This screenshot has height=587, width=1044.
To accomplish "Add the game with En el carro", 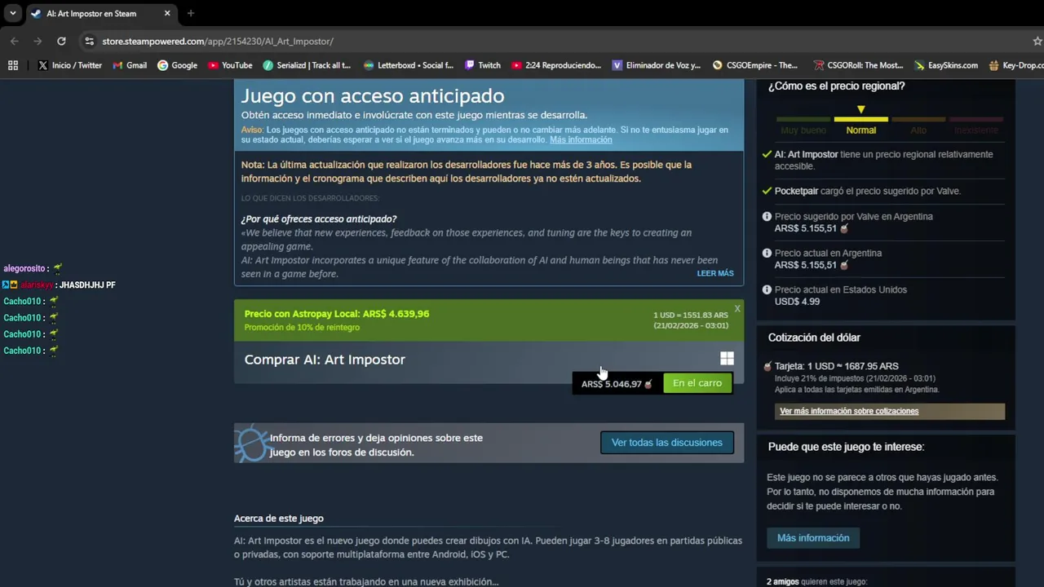I will (697, 383).
